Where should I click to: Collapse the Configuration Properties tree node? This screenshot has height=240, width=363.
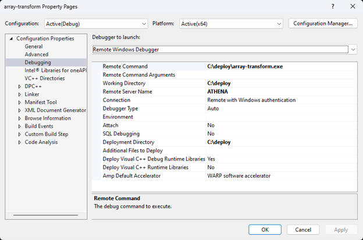(11, 38)
